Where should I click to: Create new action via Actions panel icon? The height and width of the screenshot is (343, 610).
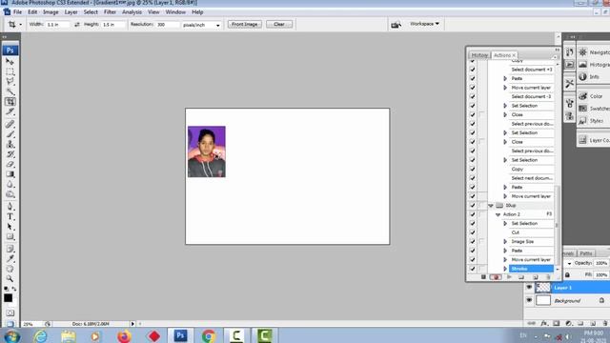coord(536,277)
